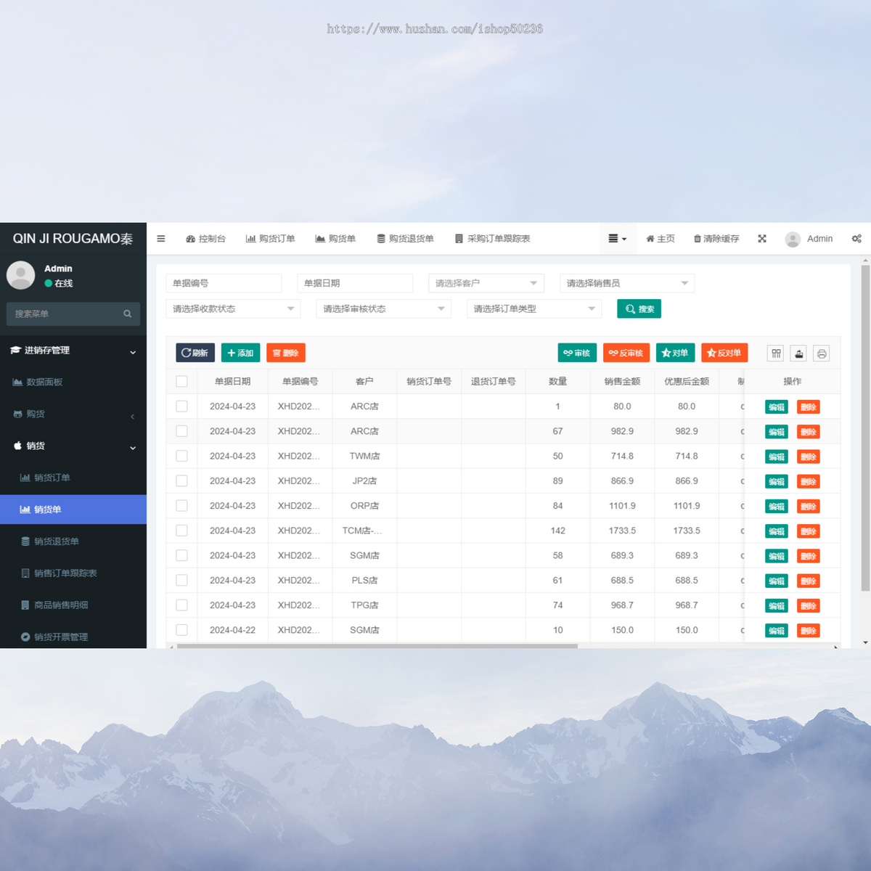
Task: Click 编辑 for TWM店 row
Action: [x=776, y=457]
